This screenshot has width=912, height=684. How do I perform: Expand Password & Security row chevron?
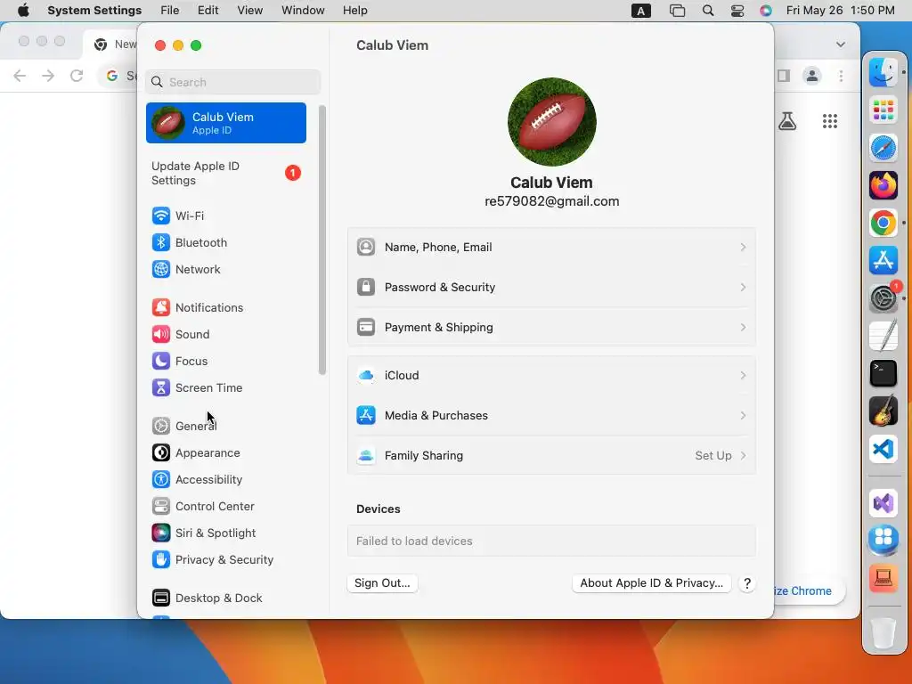point(743,288)
